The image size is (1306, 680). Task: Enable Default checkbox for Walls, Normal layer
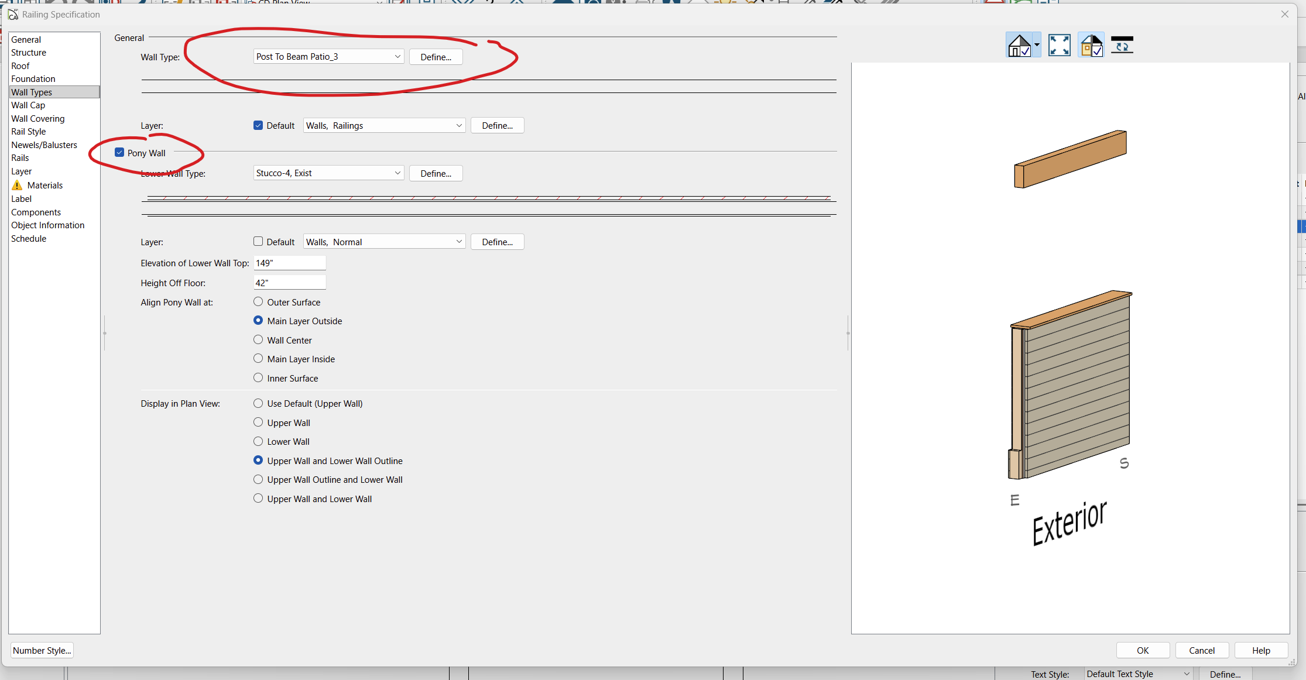[258, 242]
